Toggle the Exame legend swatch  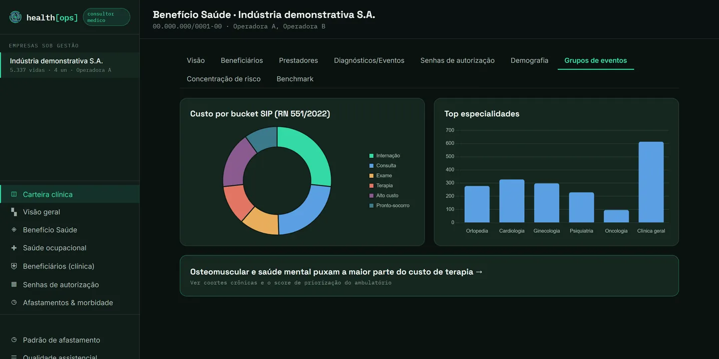click(371, 176)
